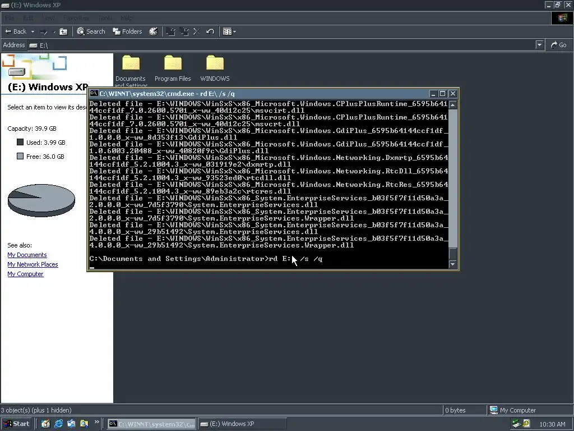Expand the Quick Launch overflow chevron
This screenshot has width=574, height=431.
pyautogui.click(x=96, y=422)
